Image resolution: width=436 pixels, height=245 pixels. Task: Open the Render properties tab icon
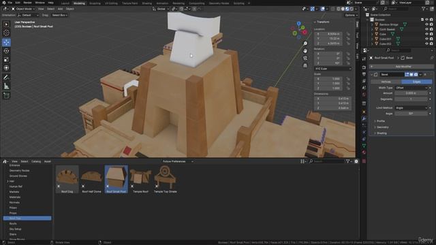(364, 67)
